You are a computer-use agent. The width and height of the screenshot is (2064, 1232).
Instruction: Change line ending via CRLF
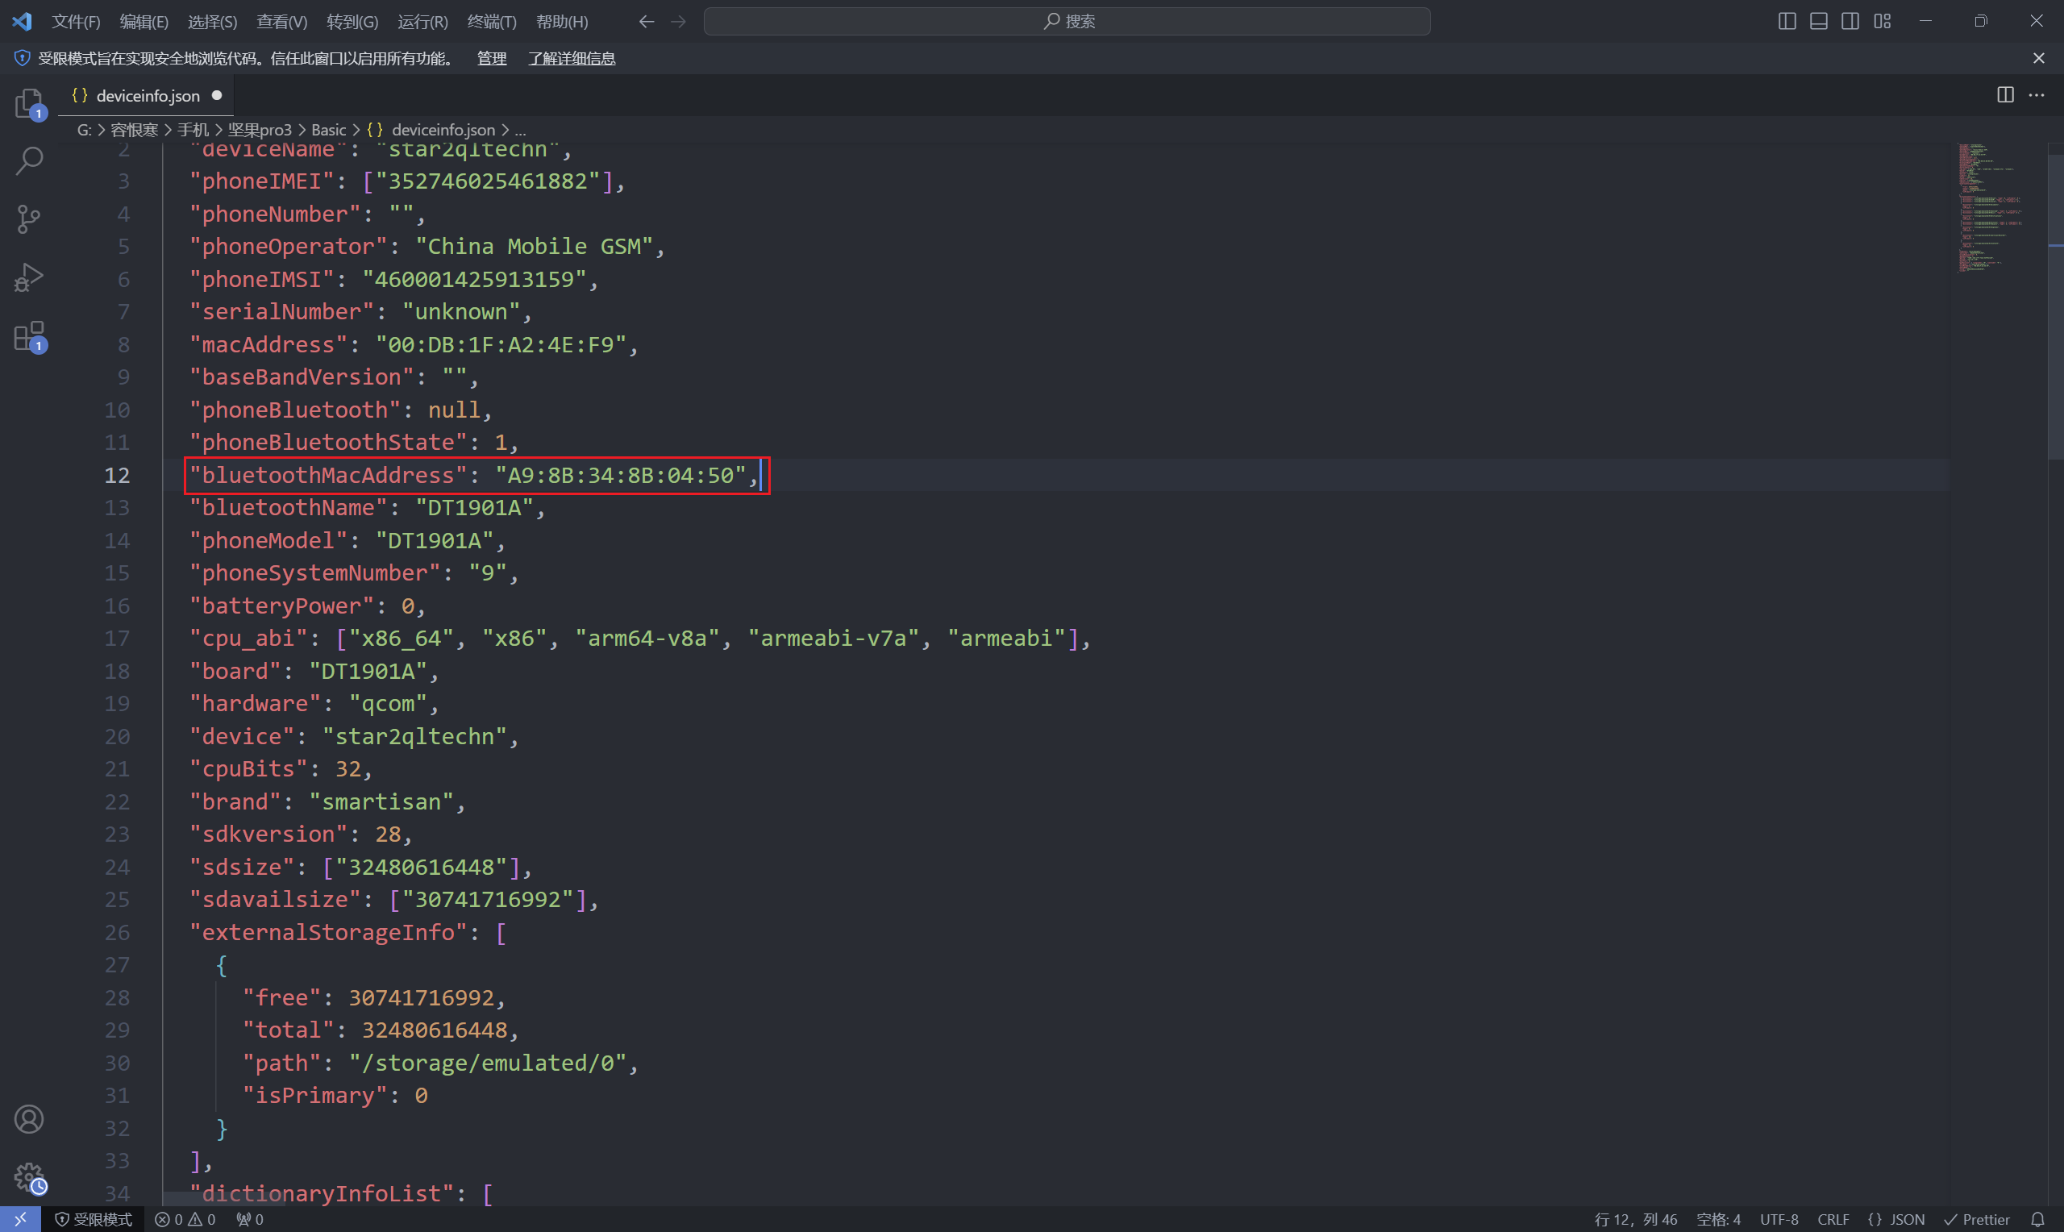1833,1219
